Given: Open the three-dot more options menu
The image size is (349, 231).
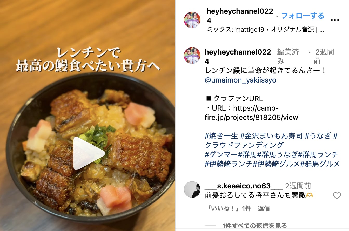Looking at the screenshot, I should tap(335, 20).
